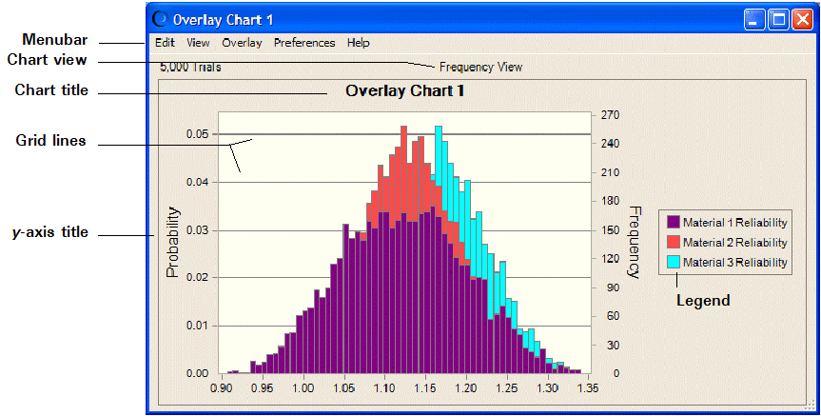Click the Crystal Ball icon in title bar
The height and width of the screenshot is (416, 821).
click(159, 19)
